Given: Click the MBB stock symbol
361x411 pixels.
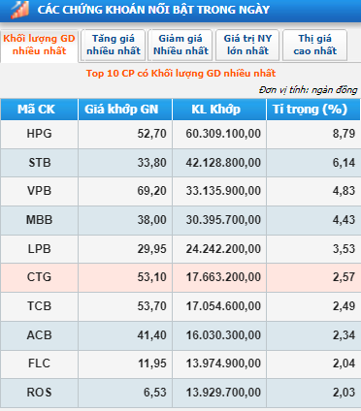Looking at the screenshot, I should click(x=39, y=220).
